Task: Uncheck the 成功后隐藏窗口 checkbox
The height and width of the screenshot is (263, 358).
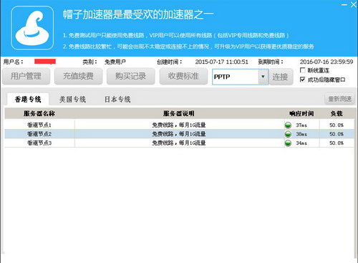Action: pyautogui.click(x=302, y=80)
